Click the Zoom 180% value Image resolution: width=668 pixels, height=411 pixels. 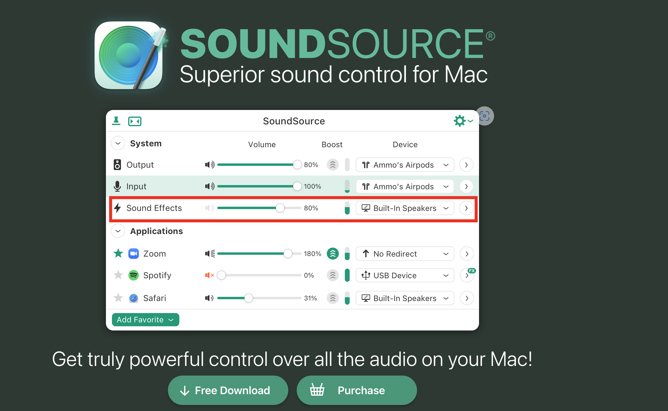tap(313, 254)
